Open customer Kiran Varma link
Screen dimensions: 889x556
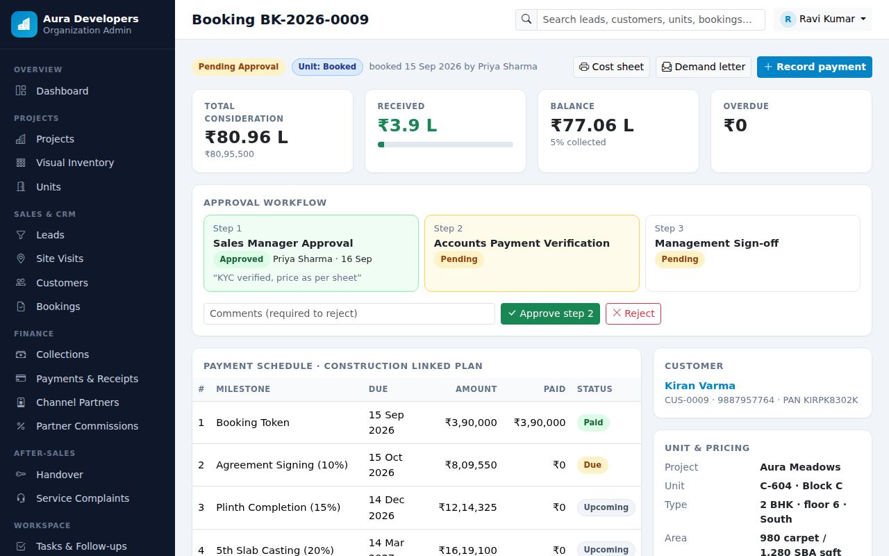(699, 386)
